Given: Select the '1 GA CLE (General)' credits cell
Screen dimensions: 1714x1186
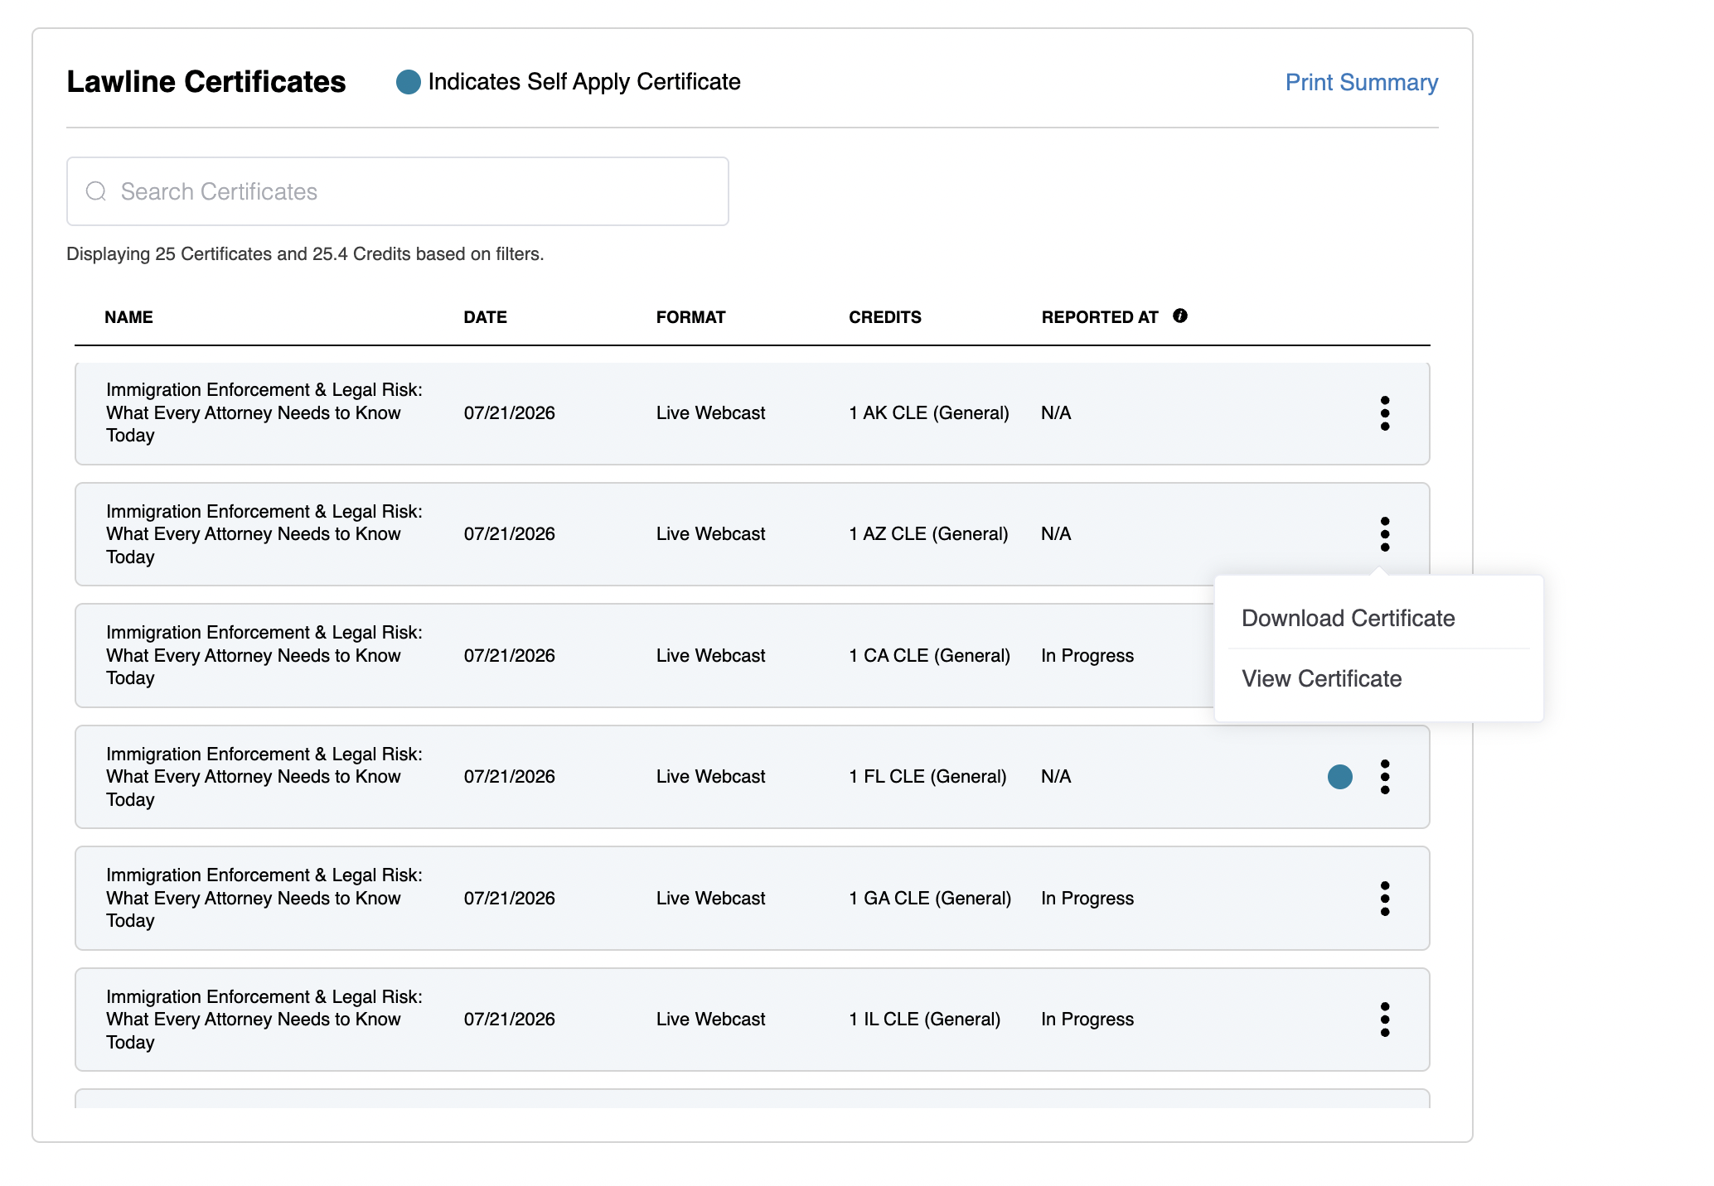Looking at the screenshot, I should [930, 899].
